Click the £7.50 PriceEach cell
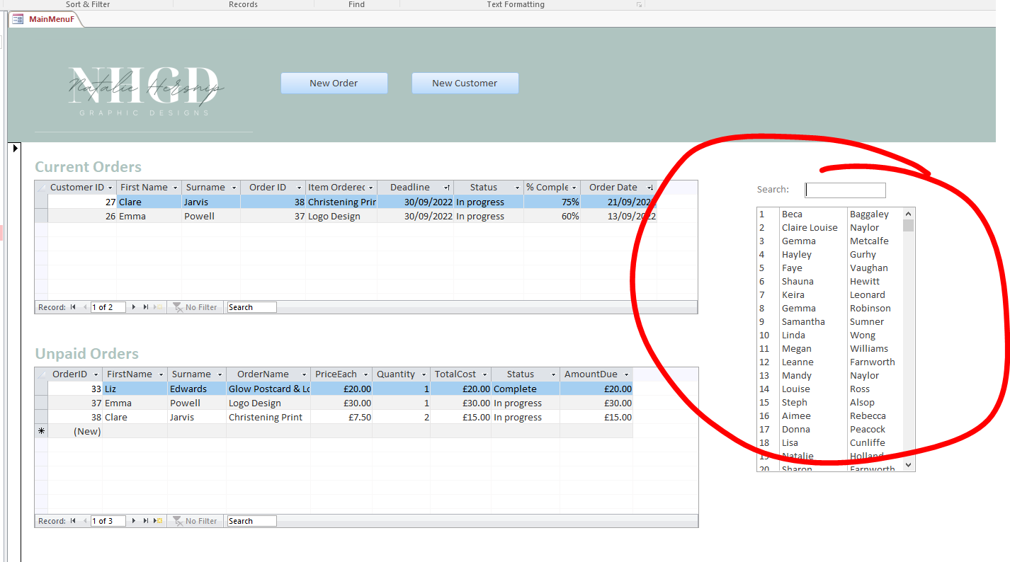This screenshot has width=1010, height=562. (x=341, y=417)
